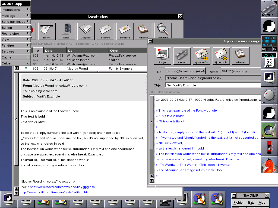Click the red dragon icon in the dock
Image resolution: width=278 pixels, height=208 pixels.
269,164
